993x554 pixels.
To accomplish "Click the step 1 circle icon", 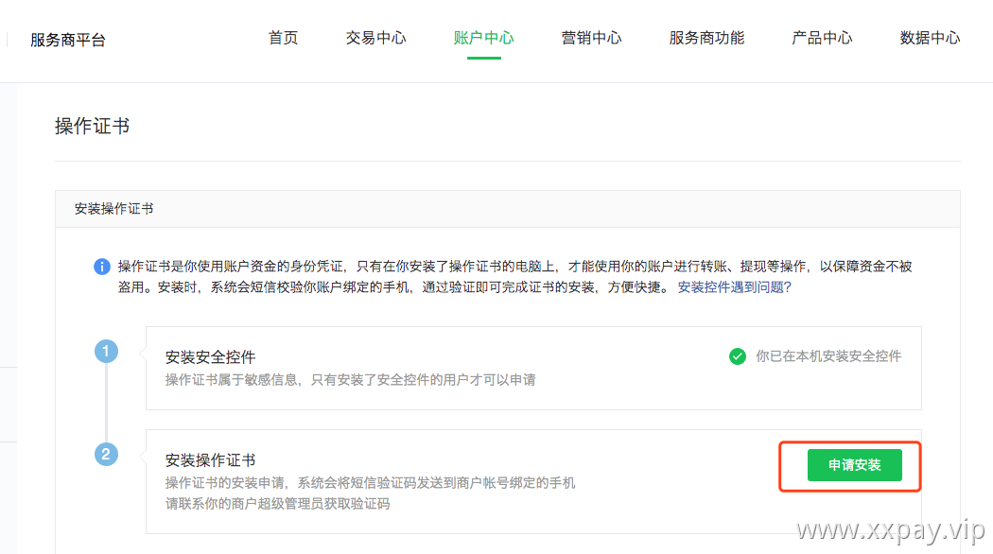I will pos(106,352).
